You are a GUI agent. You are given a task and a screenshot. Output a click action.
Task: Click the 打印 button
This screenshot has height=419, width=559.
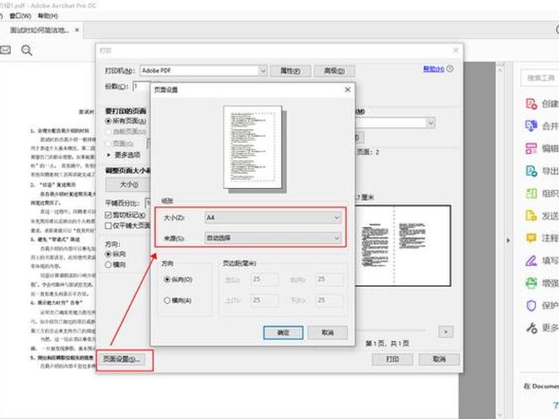393,359
